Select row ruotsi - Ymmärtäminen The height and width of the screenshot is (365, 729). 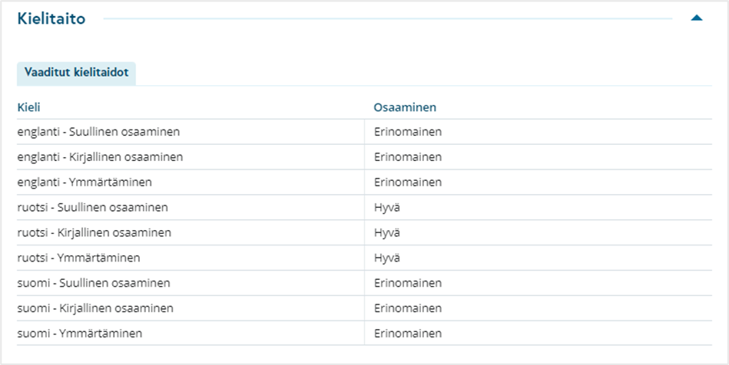[364, 258]
